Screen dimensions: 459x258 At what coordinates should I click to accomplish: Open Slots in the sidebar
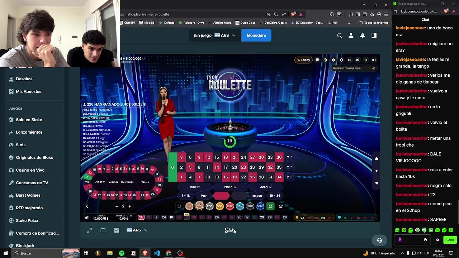[x=21, y=145]
